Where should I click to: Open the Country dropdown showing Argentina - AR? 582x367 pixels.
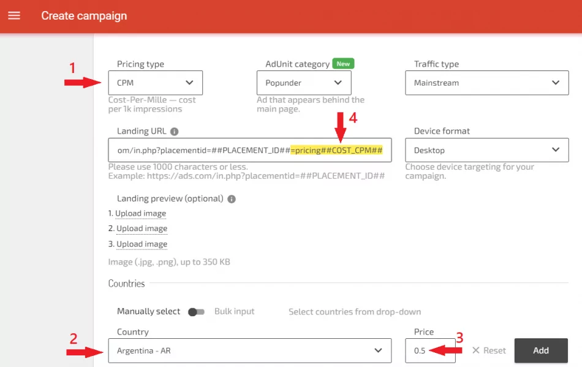[250, 350]
